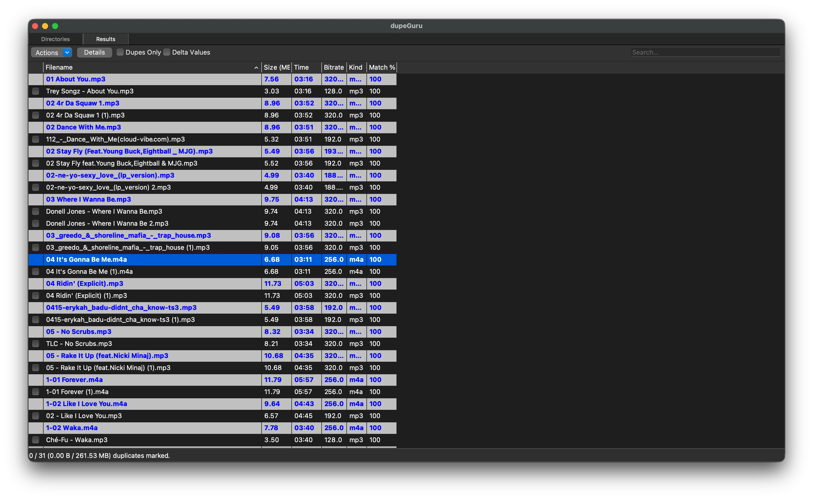Mark 03_greedo trap_house (1).mp3 checkbox
Viewport: 813px width, 499px height.
pyautogui.click(x=36, y=247)
